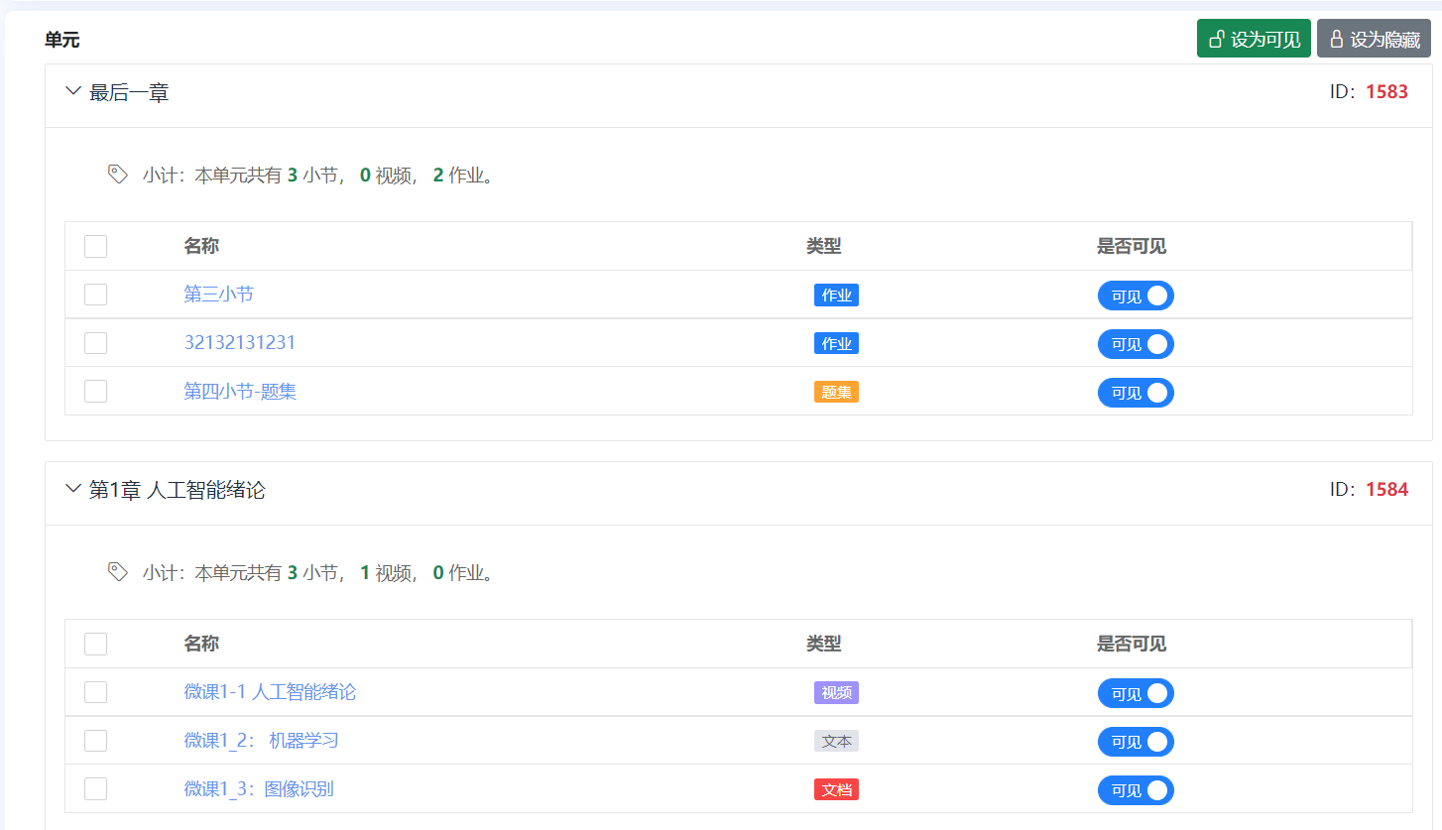Screen dimensions: 1442x830
Task: Turn off visibility for 微课1-1 人工智能绪论
Action: coord(1135,693)
